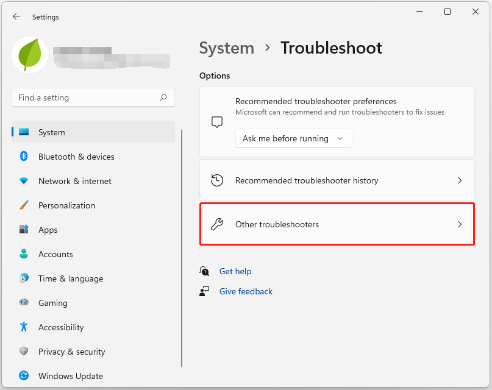Image resolution: width=492 pixels, height=390 pixels.
Task: Click the Give feedback link
Action: (x=246, y=291)
